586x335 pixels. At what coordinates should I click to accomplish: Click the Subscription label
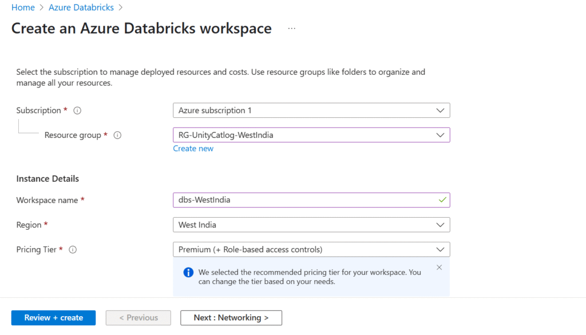tap(38, 110)
